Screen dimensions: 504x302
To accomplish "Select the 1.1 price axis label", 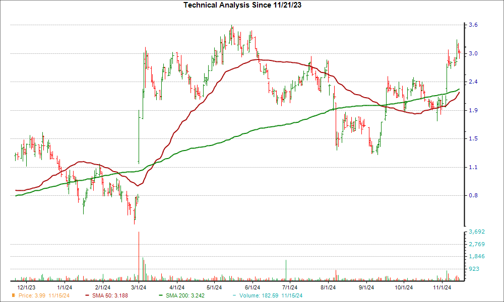I will 473,167.
